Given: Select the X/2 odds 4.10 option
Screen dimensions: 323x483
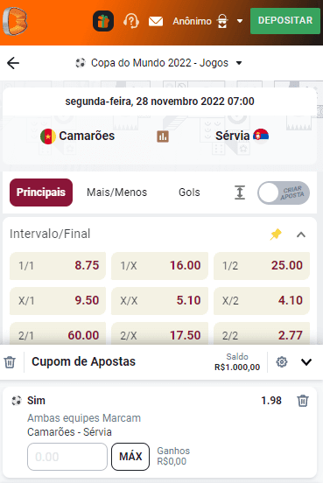Looking at the screenshot, I should point(262,301).
